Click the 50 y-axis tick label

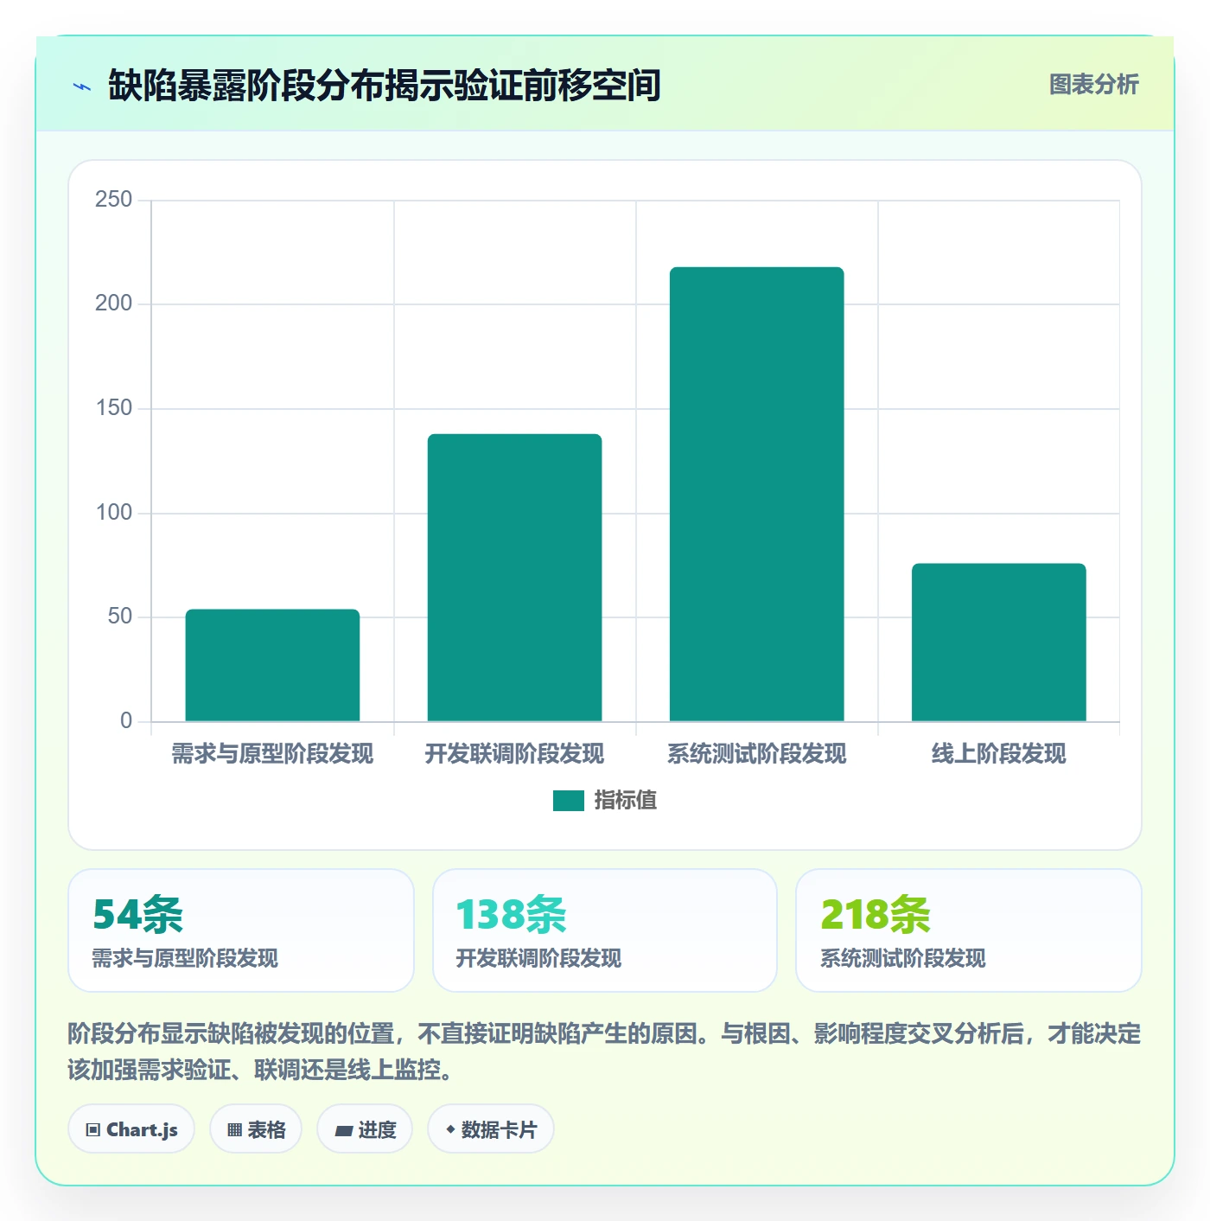(x=120, y=617)
